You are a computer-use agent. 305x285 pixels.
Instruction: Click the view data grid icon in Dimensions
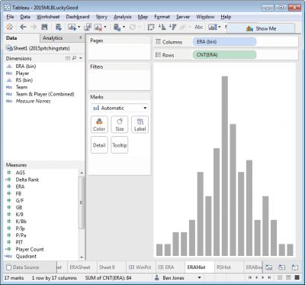point(68,58)
